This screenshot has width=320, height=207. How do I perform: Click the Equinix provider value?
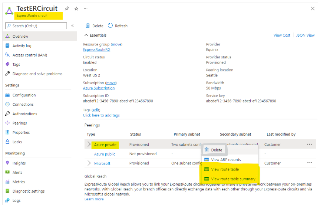[212, 50]
